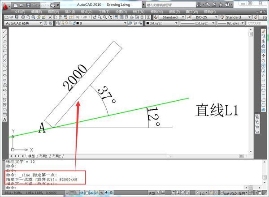Viewport: 269px width, 197px height.
Task: Open the Standard text style dropdown
Action: pyautogui.click(x=172, y=17)
